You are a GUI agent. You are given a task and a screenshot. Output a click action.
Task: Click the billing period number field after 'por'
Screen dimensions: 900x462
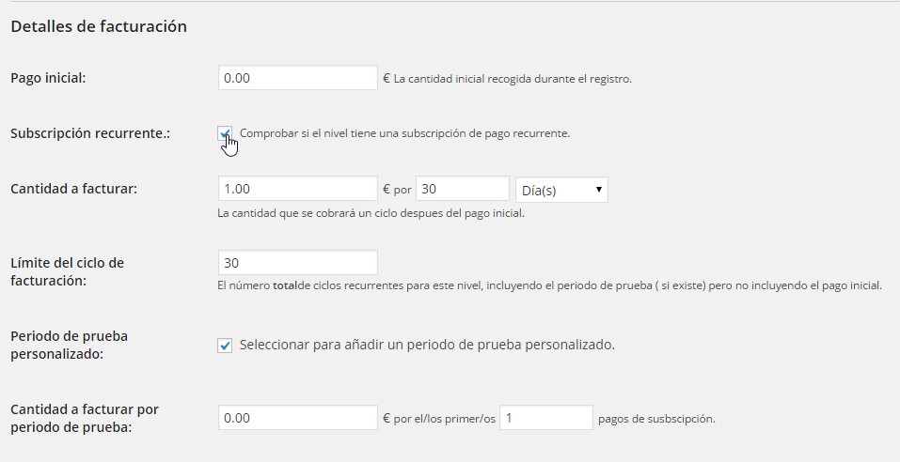coord(462,189)
